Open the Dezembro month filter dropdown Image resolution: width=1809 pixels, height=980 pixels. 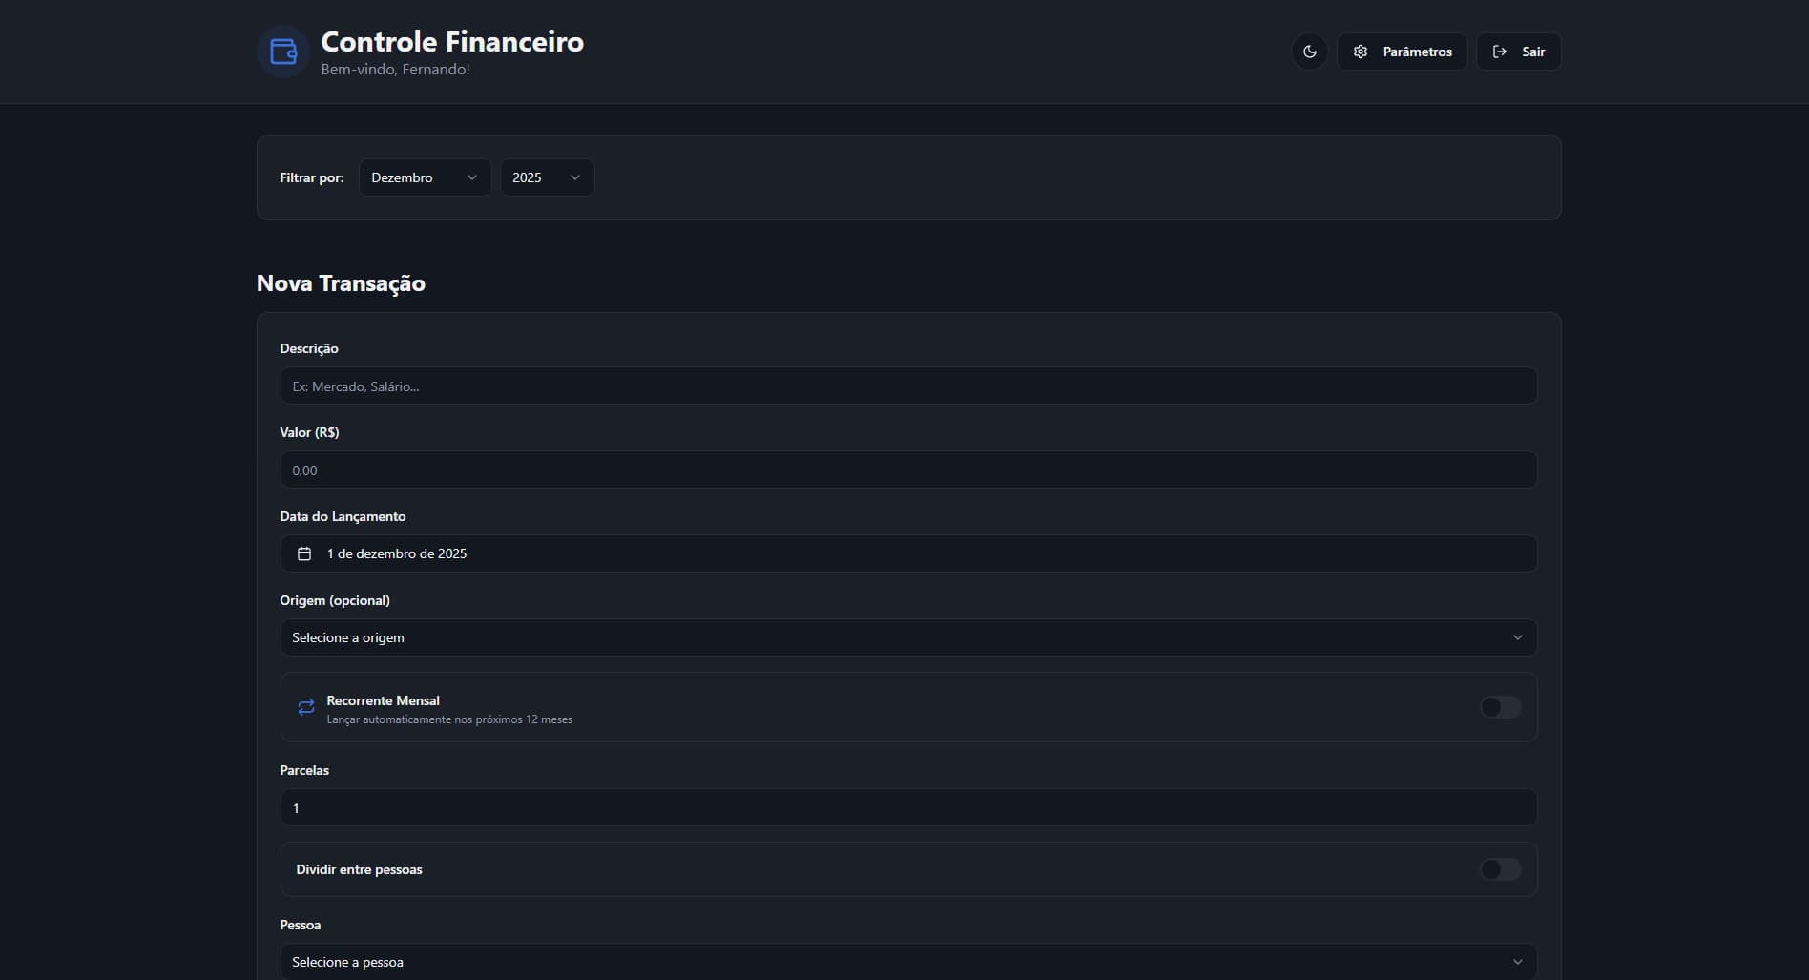click(x=425, y=177)
